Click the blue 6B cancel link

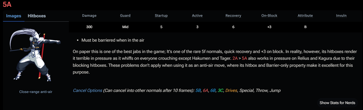click(213, 91)
